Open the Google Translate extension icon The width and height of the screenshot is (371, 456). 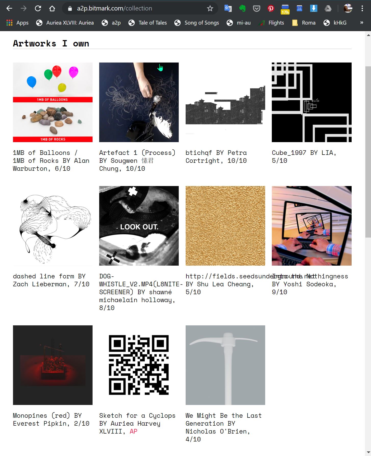coord(228,8)
